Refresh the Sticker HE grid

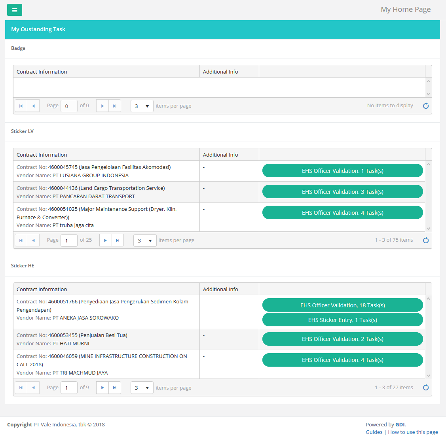click(426, 388)
